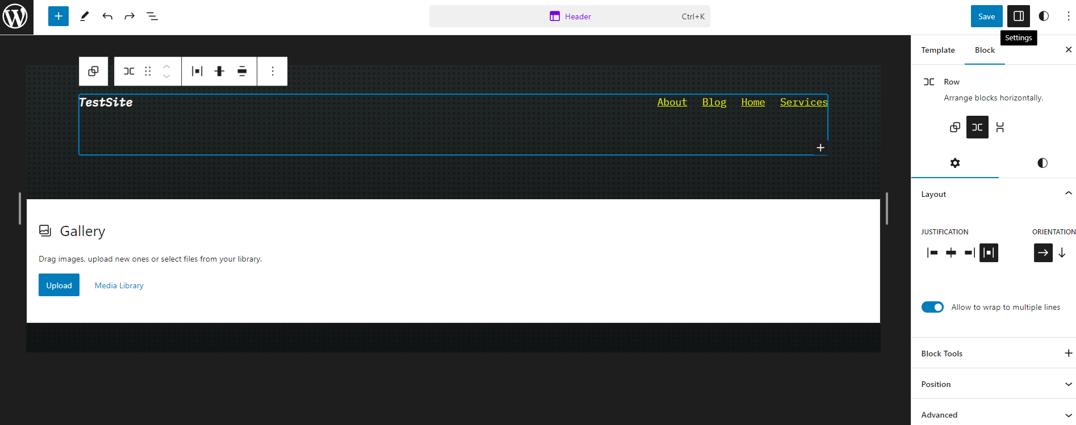The height and width of the screenshot is (425, 1076).
Task: Expand the Advanced panel
Action: [x=994, y=415]
